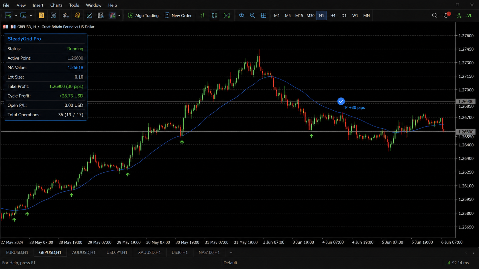Switch to XAUUSD,H1 chart tab

(150, 252)
